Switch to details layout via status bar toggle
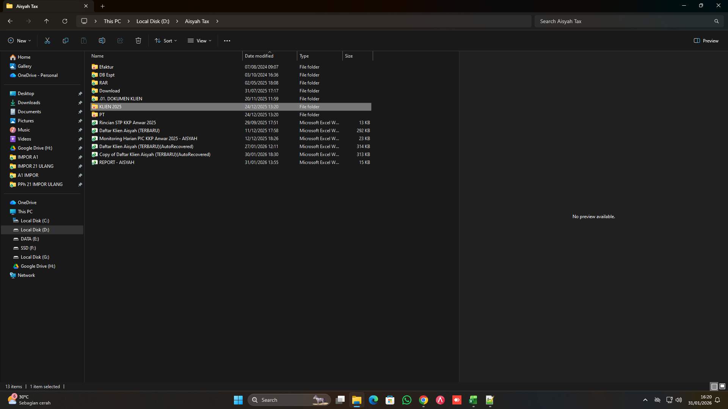This screenshot has width=728, height=409. coord(714,386)
